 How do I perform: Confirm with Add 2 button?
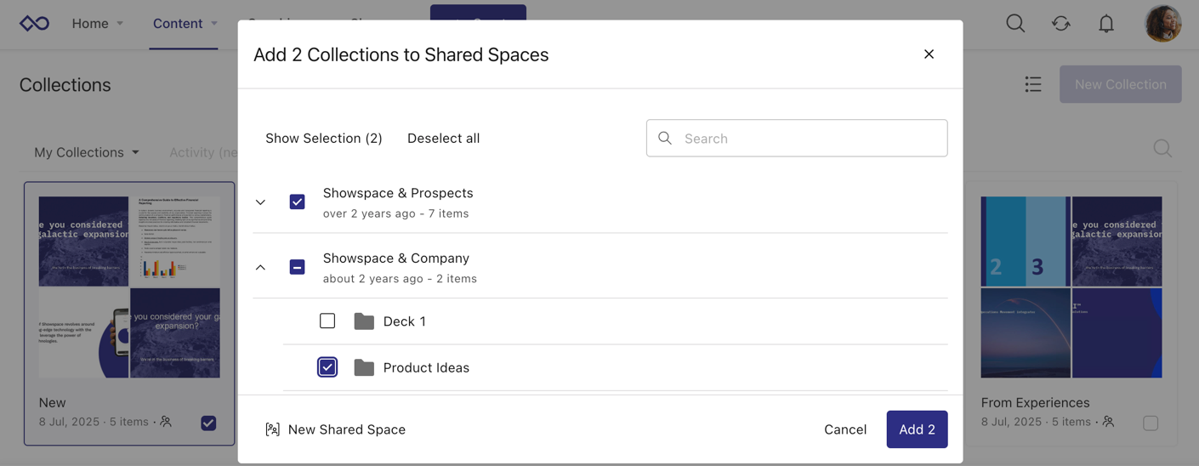tap(917, 429)
